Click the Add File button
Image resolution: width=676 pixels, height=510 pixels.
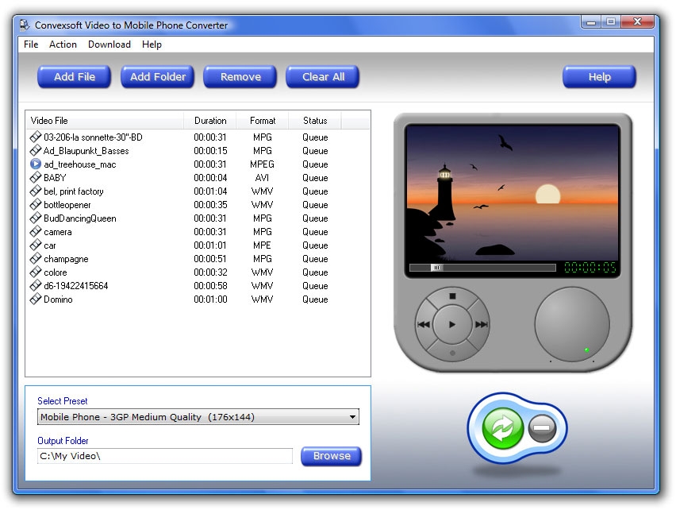(x=74, y=76)
